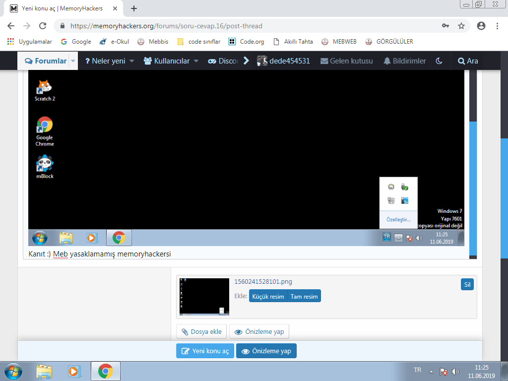Open the file link 1560241528101.png
508x381 pixels.
pos(263,282)
